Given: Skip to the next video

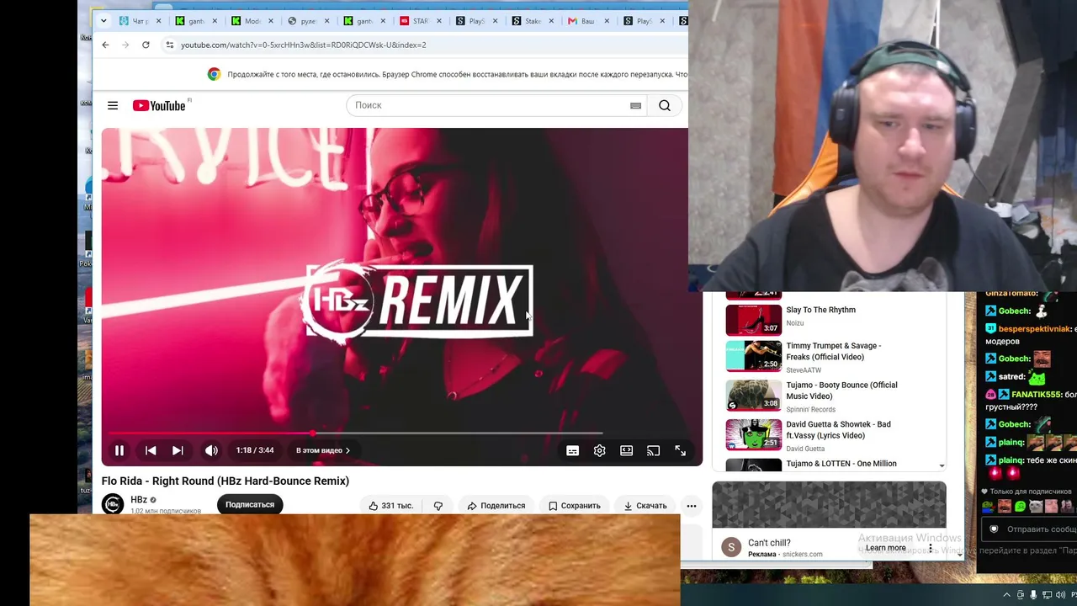Looking at the screenshot, I should tap(178, 450).
